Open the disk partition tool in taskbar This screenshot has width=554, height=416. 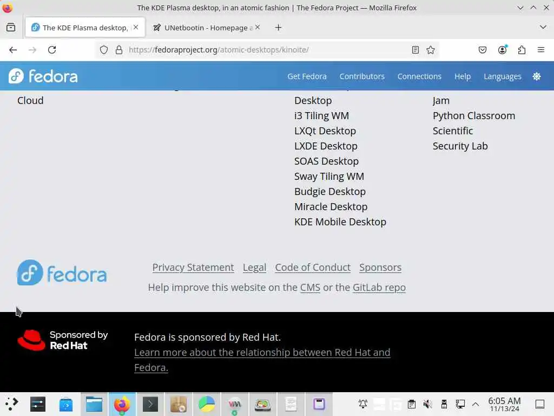point(262,404)
